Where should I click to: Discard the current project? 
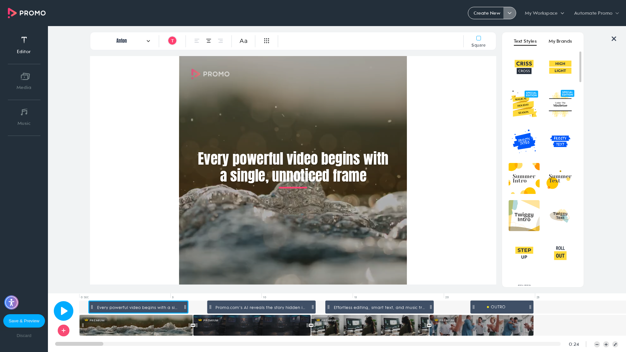[24, 336]
